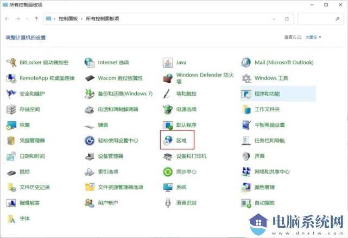This screenshot has height=238, width=348.
Task: Open the Wacom 数位板属性 tablet icon
Action: [x=90, y=78]
